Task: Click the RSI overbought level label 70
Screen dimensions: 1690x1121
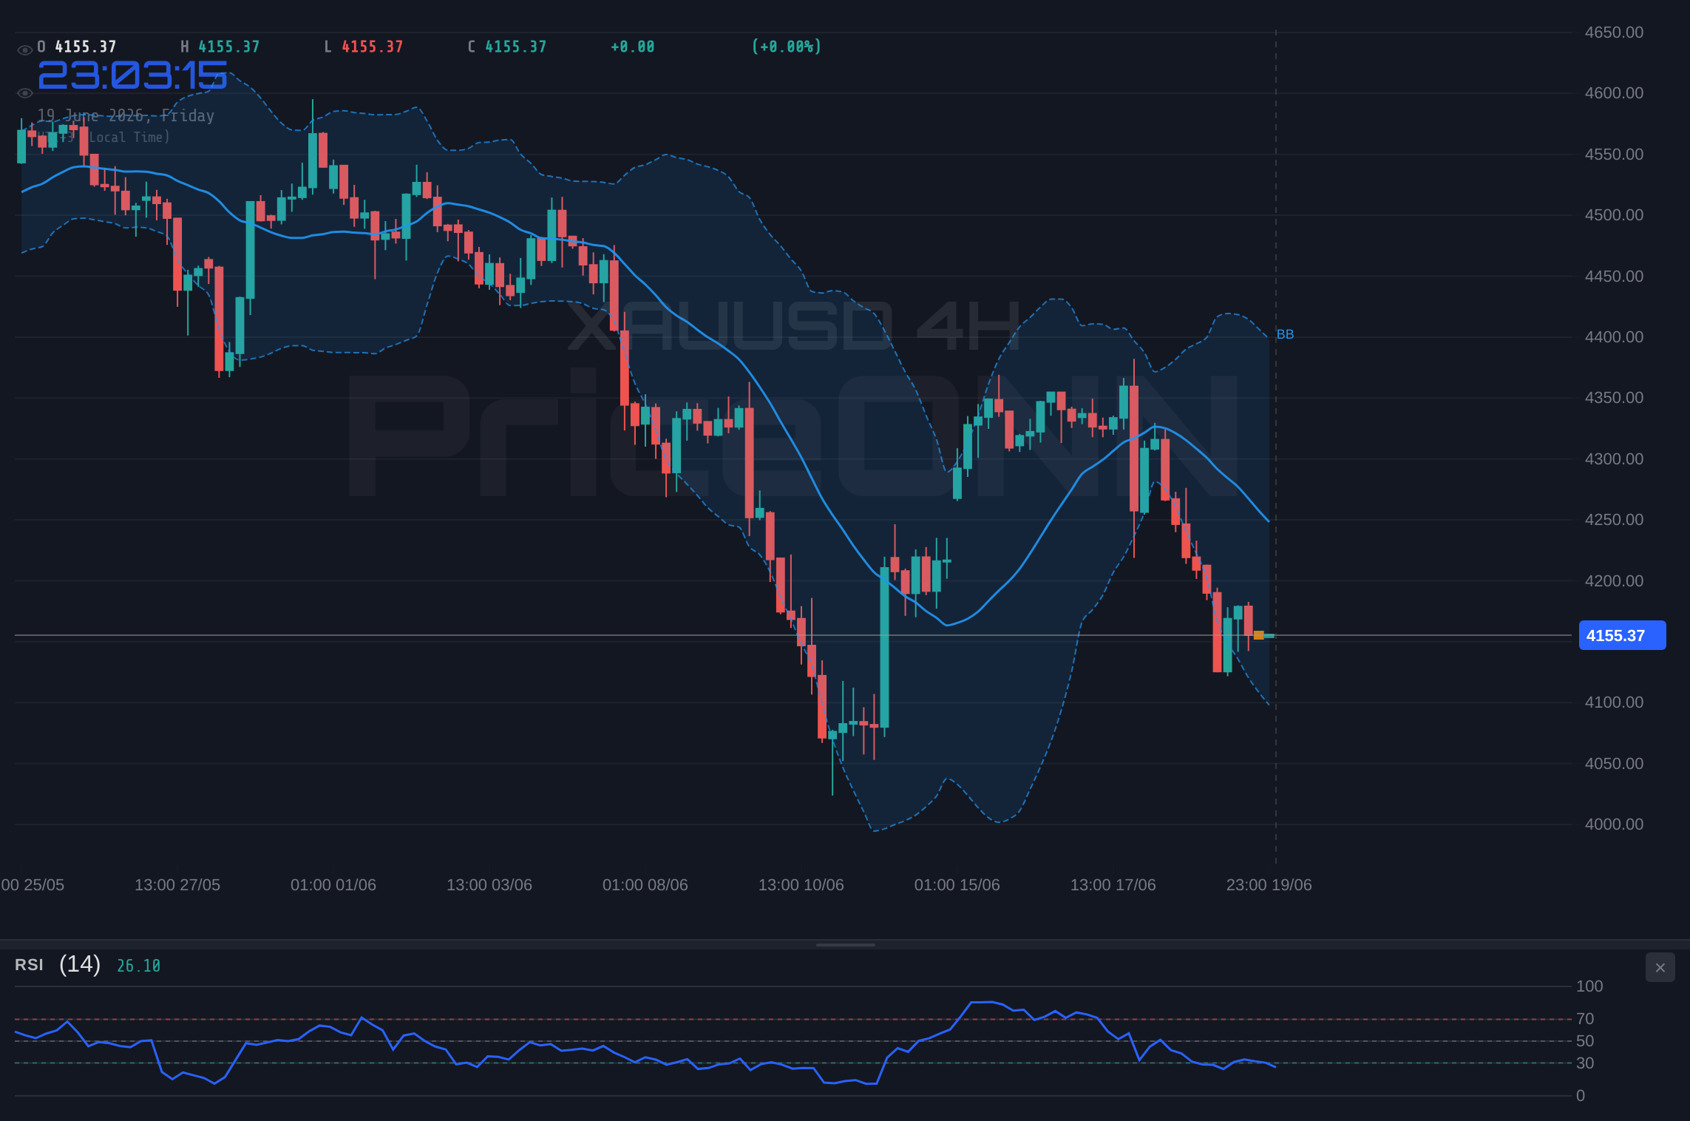Action: point(1585,1019)
